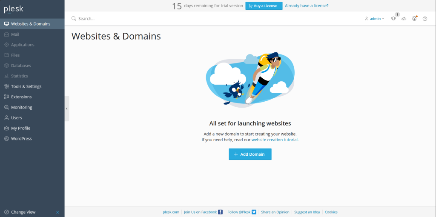
Task: Open the WordPress sidebar item
Action: click(21, 139)
